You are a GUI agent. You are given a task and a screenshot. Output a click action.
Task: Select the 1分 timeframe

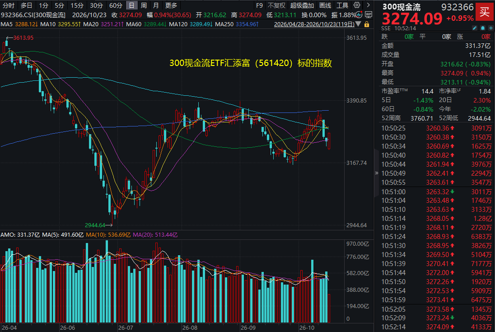43,5
